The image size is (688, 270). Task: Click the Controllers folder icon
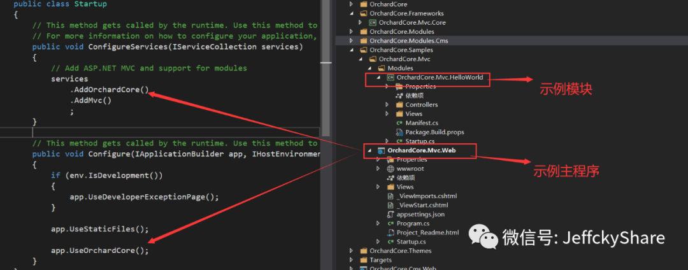[399, 105]
